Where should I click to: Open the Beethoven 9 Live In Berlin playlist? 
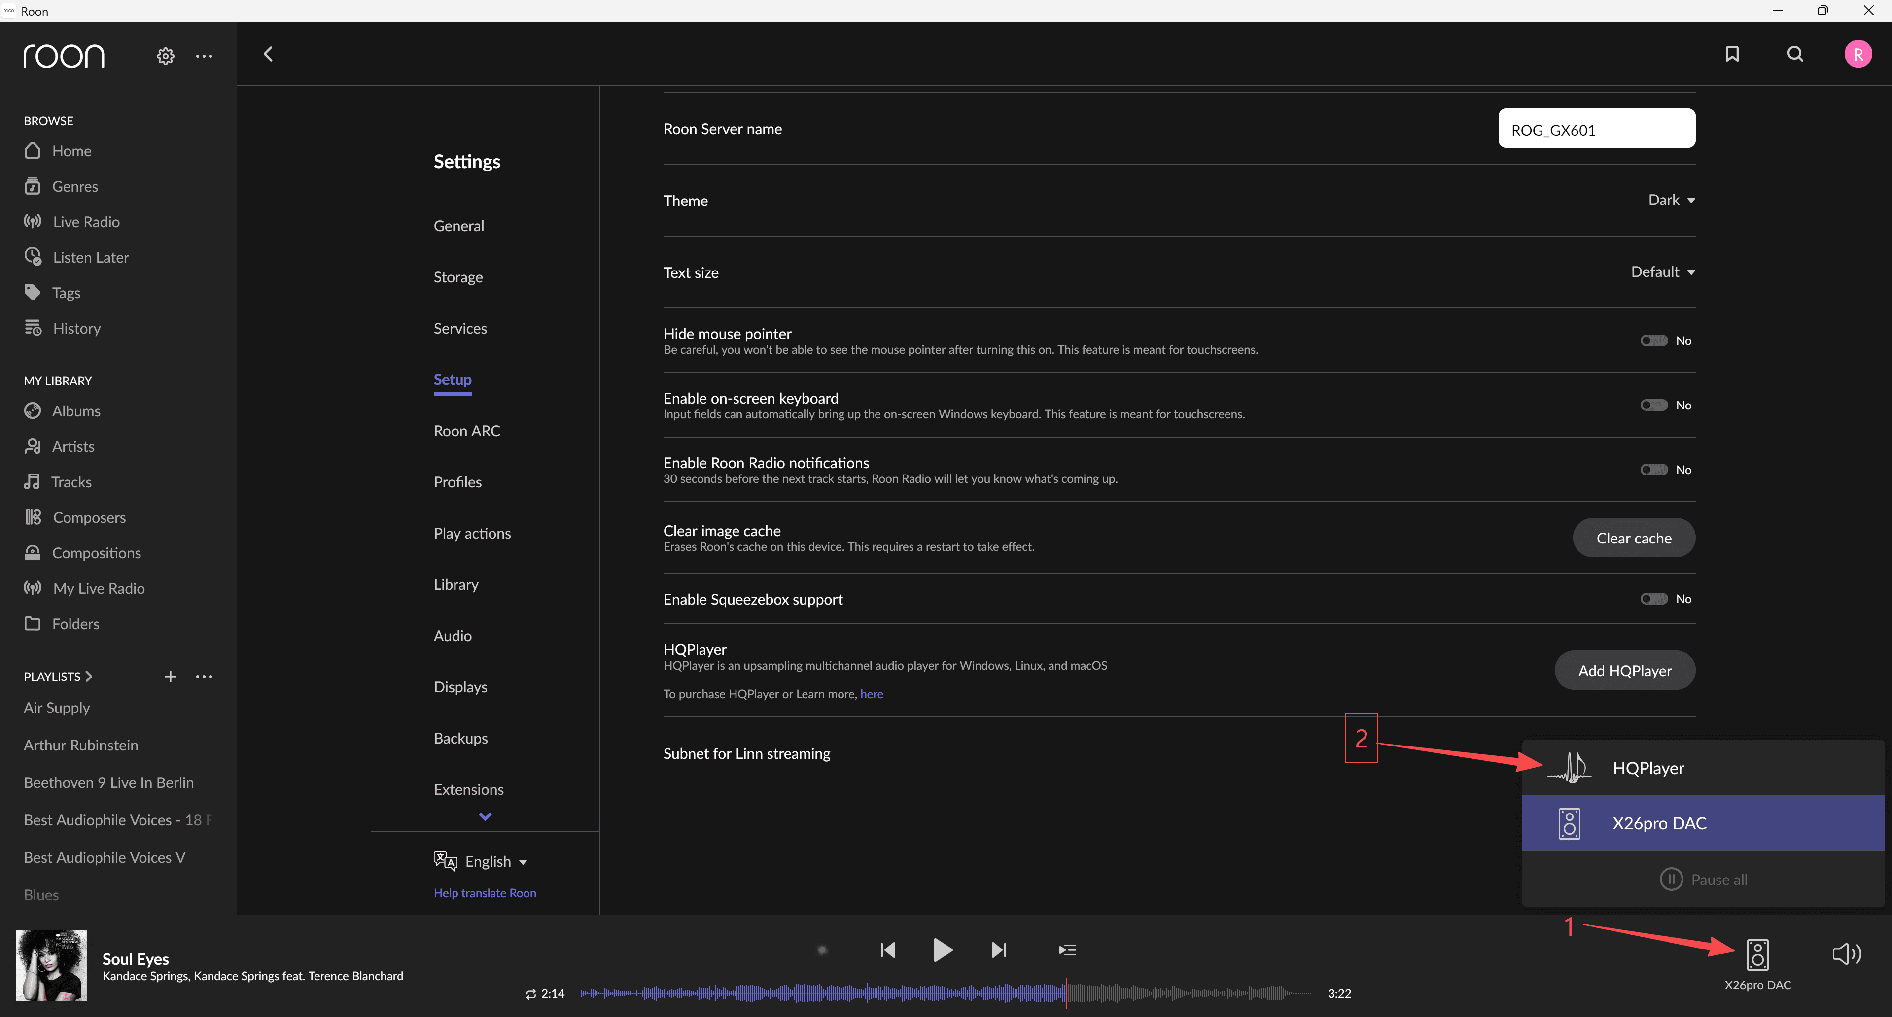click(109, 783)
